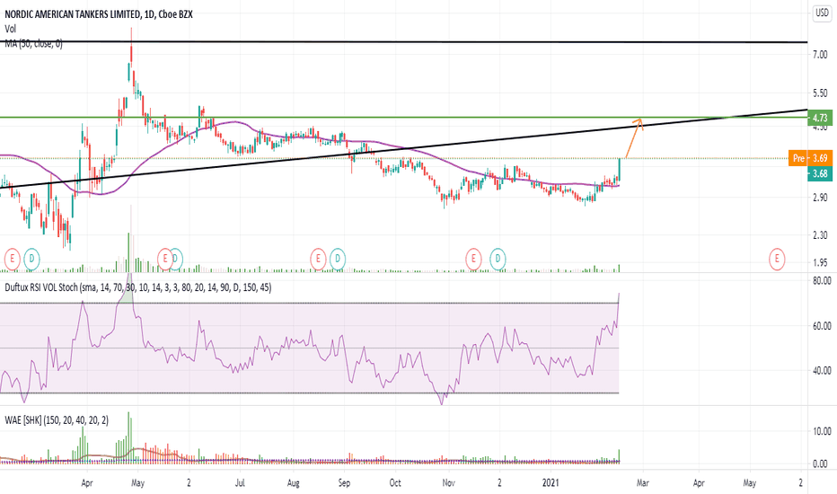The width and height of the screenshot is (837, 494).
Task: Click the 40.00 RSI axis label
Action: pyautogui.click(x=822, y=370)
